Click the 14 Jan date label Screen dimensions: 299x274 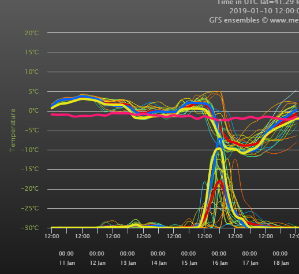coord(159,263)
